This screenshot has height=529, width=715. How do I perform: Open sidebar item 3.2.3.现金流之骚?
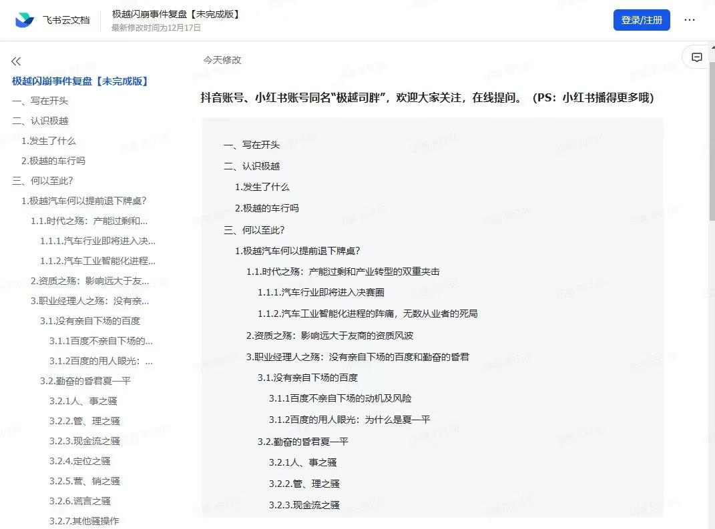[84, 441]
